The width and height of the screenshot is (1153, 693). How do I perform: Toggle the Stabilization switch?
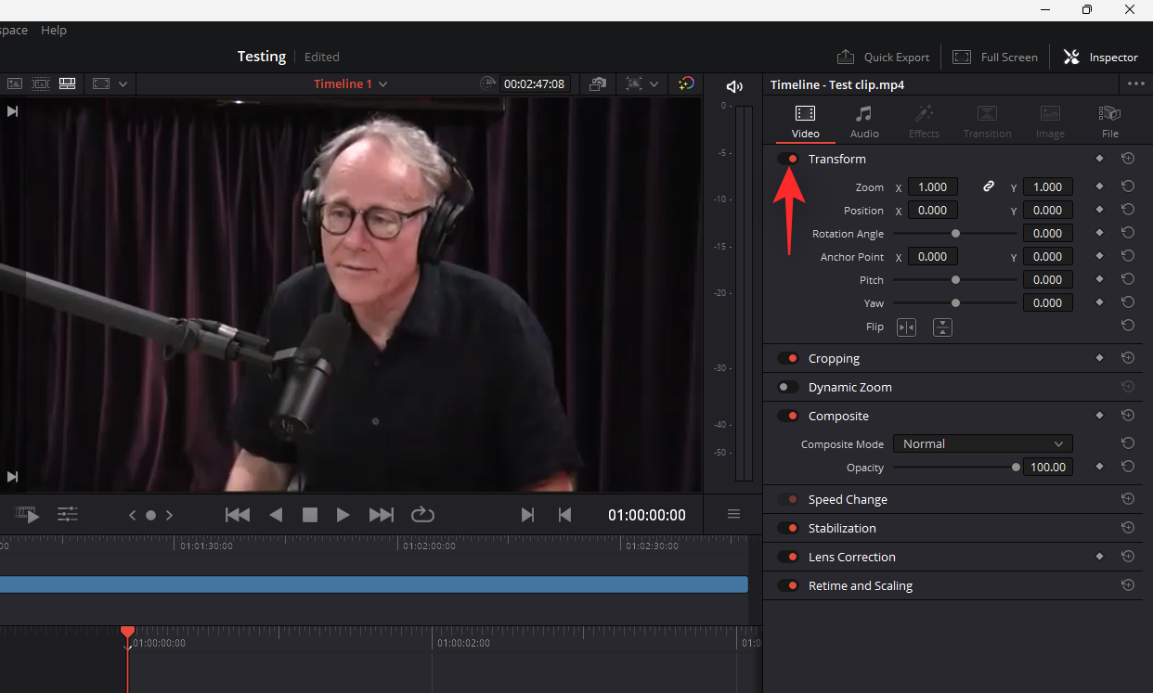click(x=788, y=528)
